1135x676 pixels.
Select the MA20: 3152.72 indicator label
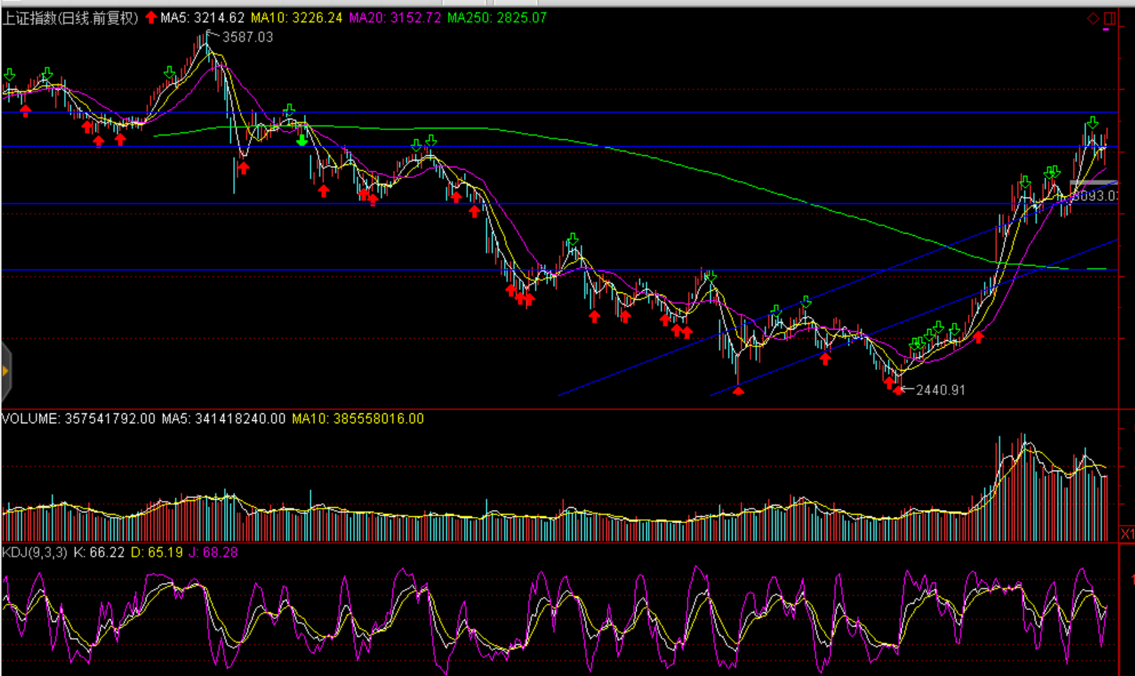tap(395, 18)
